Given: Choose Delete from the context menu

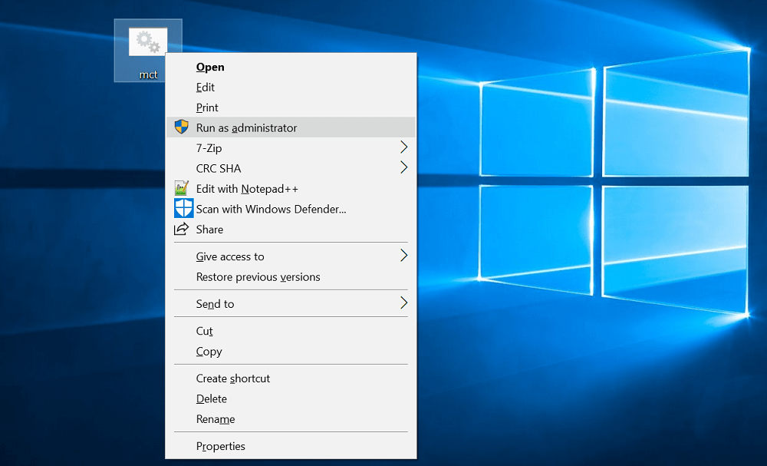Looking at the screenshot, I should 291,398.
